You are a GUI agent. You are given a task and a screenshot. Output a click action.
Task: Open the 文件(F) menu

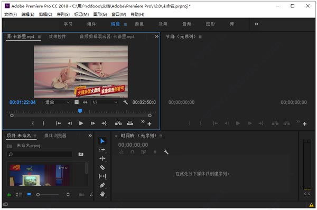click(x=11, y=14)
